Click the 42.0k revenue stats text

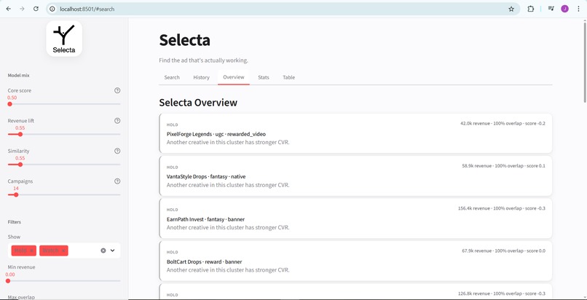[503, 124]
